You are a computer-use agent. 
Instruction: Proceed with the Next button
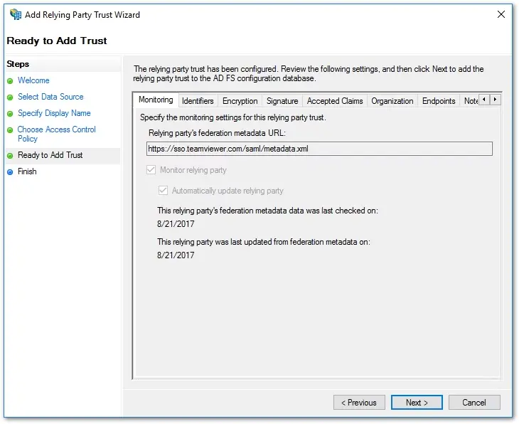tap(417, 403)
